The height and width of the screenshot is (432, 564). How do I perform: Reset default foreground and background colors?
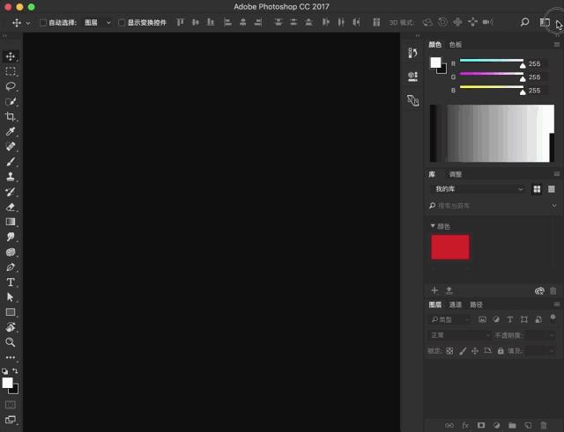point(4,371)
